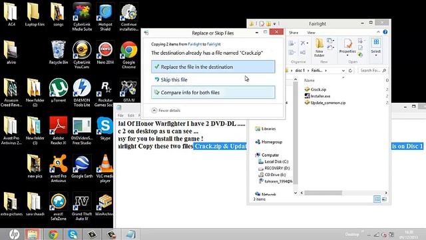
Task: Select Update_common.zip in Fairlight window
Action: pos(325,103)
